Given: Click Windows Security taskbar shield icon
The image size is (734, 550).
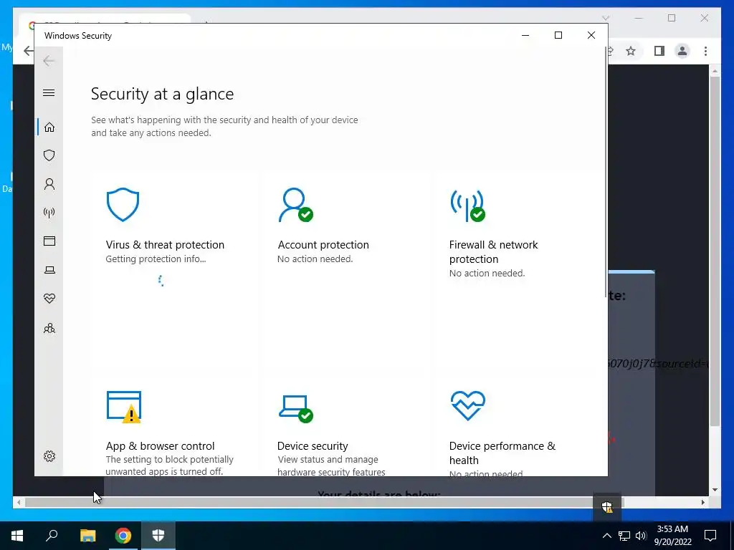Looking at the screenshot, I should pyautogui.click(x=158, y=536).
